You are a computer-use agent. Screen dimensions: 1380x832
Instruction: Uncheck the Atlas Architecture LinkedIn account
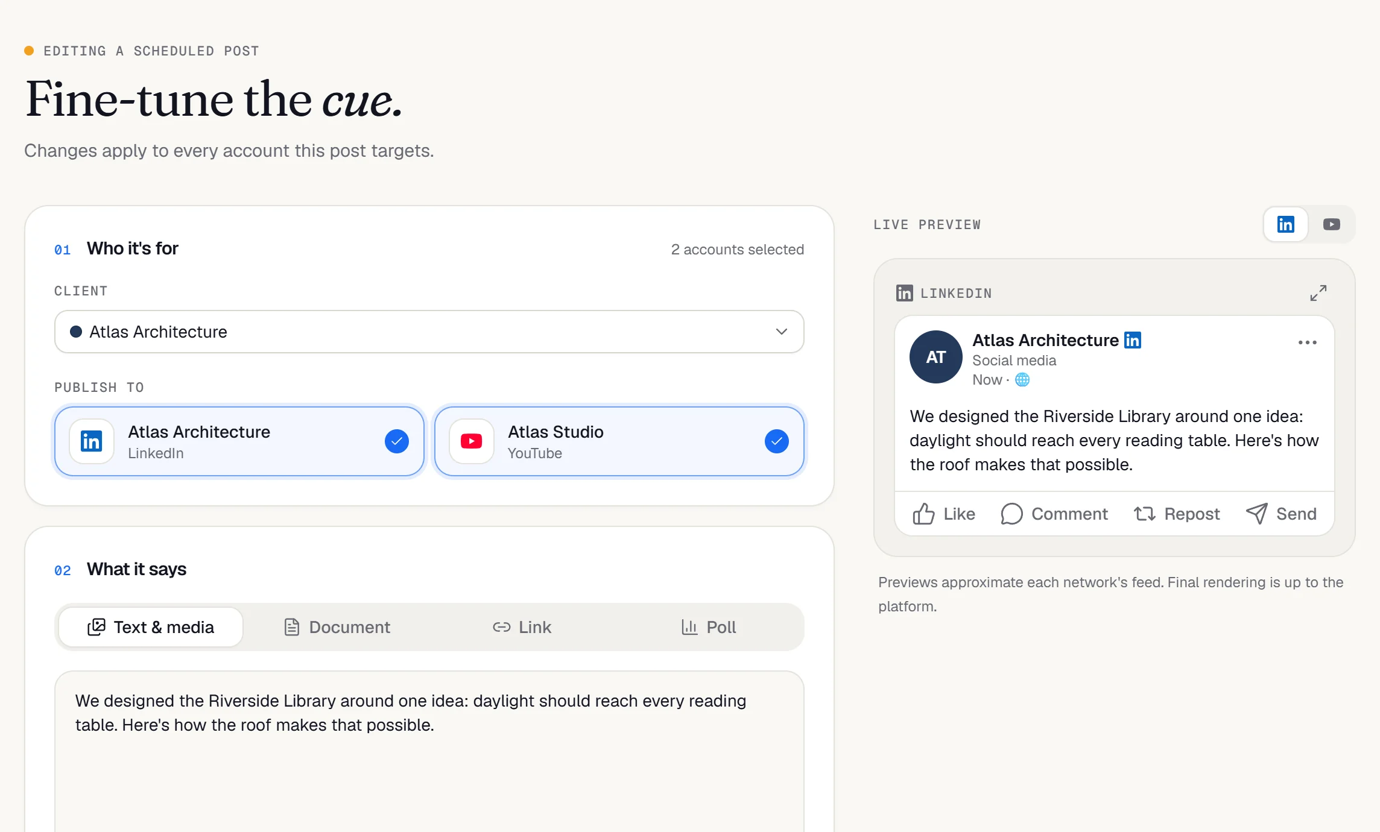(397, 441)
